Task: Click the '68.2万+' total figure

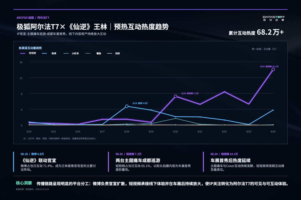Action: click(270, 32)
